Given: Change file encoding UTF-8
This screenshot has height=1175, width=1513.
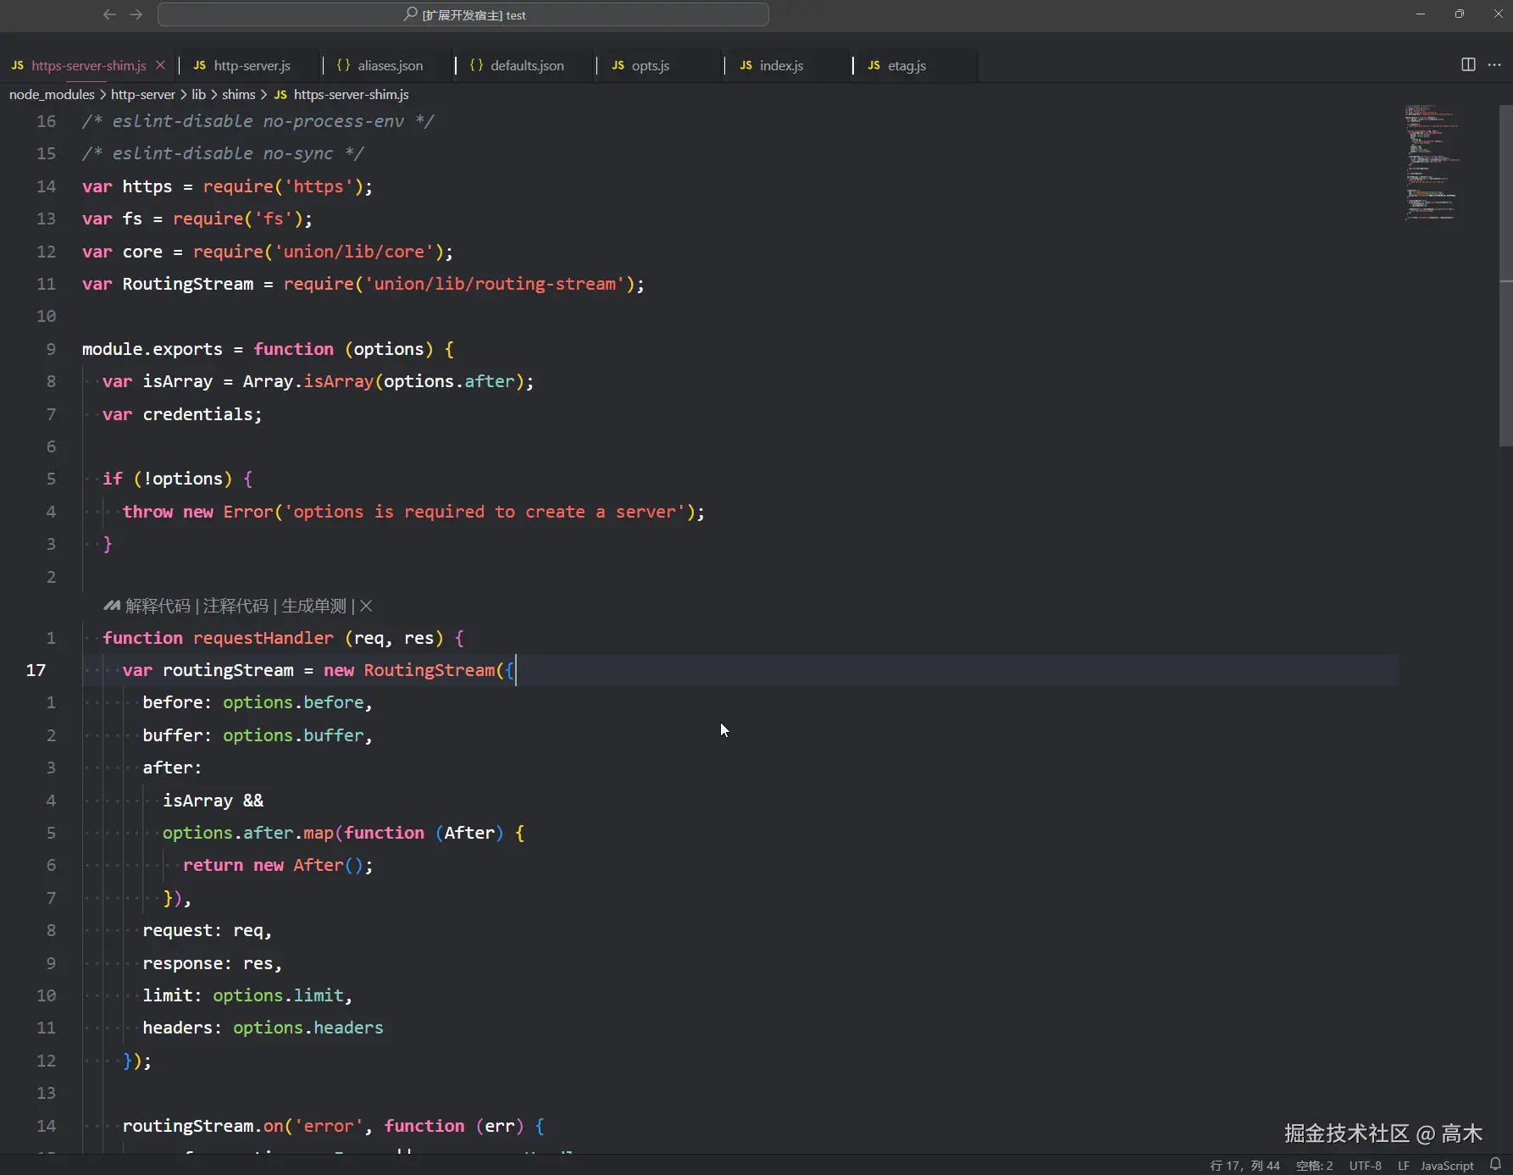Looking at the screenshot, I should (x=1365, y=1166).
